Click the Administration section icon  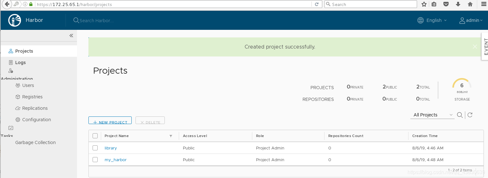(11, 71)
